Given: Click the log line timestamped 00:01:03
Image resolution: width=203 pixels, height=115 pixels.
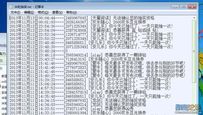Looking at the screenshot, I should 78,22.
